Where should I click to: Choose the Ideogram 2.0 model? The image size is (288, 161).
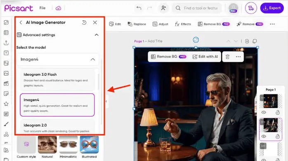[57, 126]
